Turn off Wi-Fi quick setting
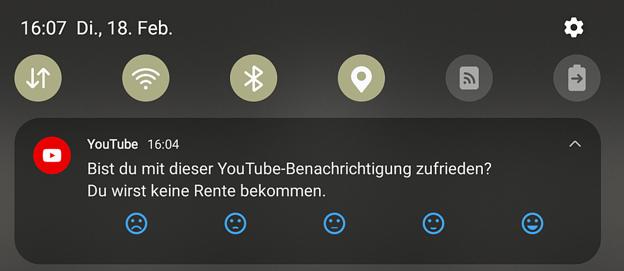Viewport: 624px width, 271px height. click(146, 78)
